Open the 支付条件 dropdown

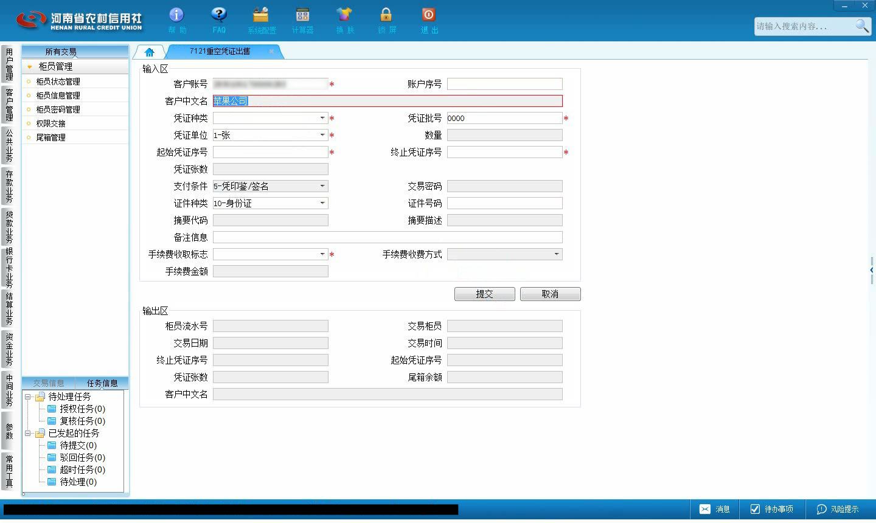pos(322,186)
